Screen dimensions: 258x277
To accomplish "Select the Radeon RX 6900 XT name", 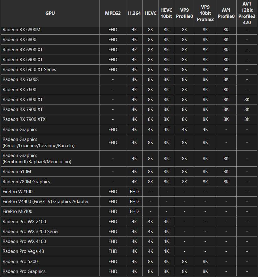I will click(x=23, y=60).
